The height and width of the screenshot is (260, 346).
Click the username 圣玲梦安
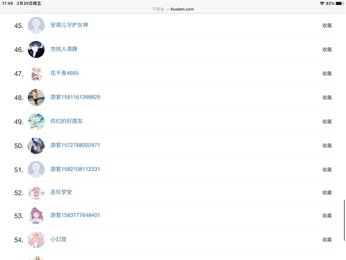(61, 192)
